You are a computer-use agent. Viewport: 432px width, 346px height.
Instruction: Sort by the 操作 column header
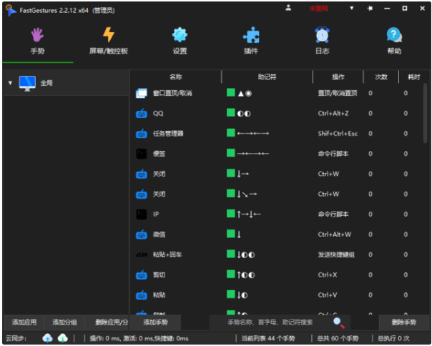pos(338,77)
